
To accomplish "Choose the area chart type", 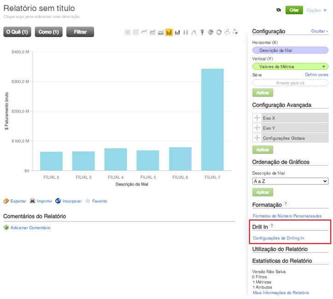I will (152, 32).
